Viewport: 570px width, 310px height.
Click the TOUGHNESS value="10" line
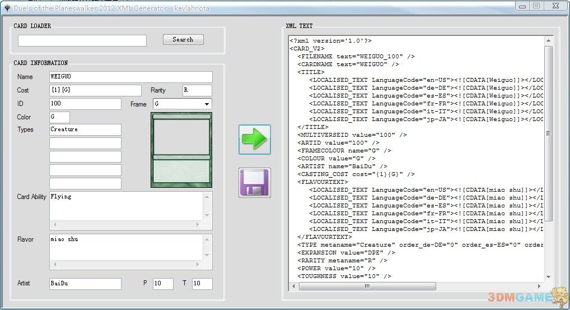pos(344,276)
